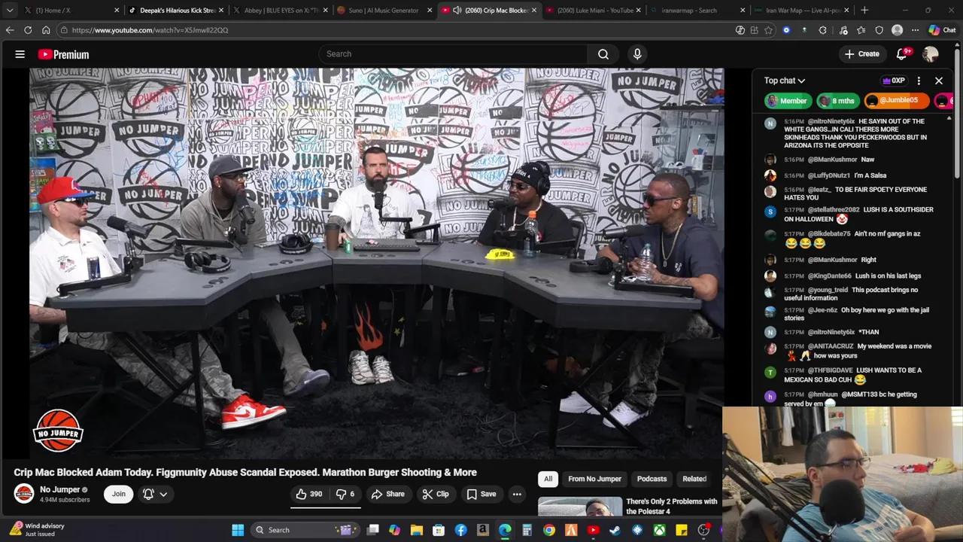Open YouTube notifications bell with 9+ badge
Viewport: 963px width, 542px height.
pyautogui.click(x=902, y=54)
